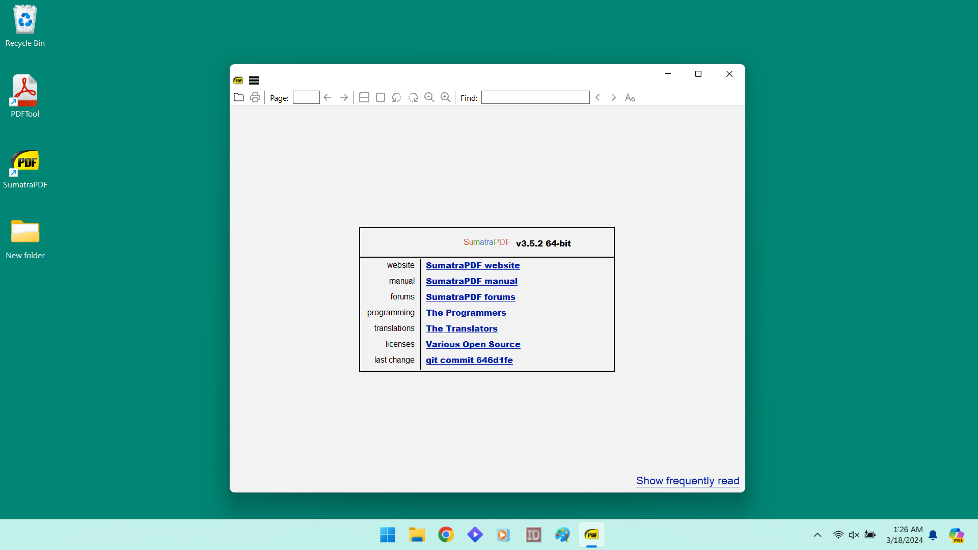
Task: Open the Copilot preview icon
Action: point(956,535)
